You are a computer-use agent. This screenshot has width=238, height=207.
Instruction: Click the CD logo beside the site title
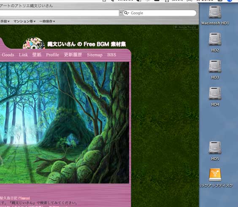point(34,43)
